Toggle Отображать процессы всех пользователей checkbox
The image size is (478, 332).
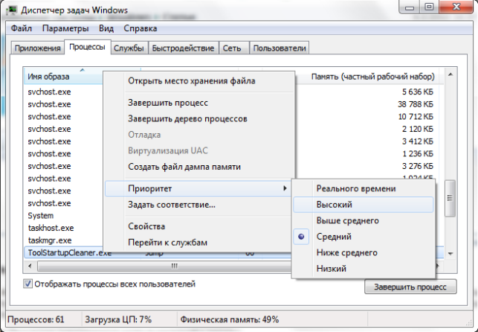(28, 284)
